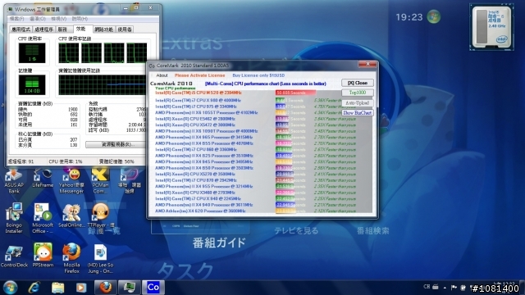Image resolution: width=525 pixels, height=295 pixels.
Task: Switch to Firefox via its taskbar button
Action: point(105,288)
